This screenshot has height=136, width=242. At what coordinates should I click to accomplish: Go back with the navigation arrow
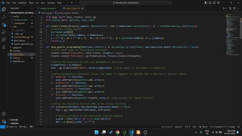[72, 3]
